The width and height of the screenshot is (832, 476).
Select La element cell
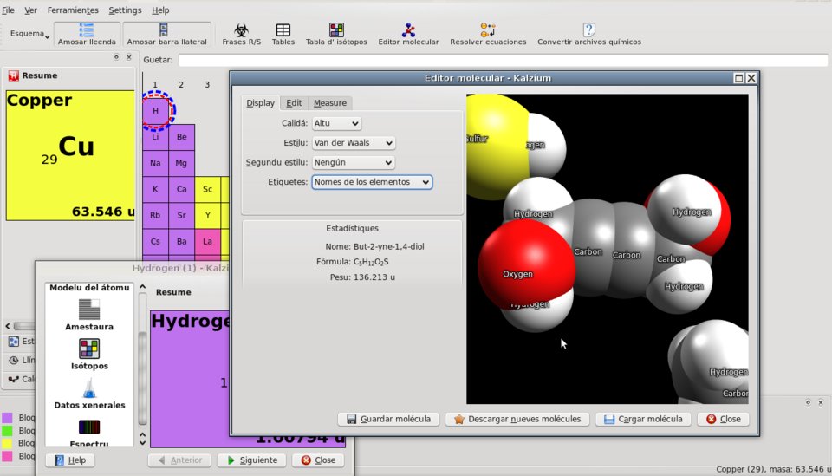(x=207, y=241)
